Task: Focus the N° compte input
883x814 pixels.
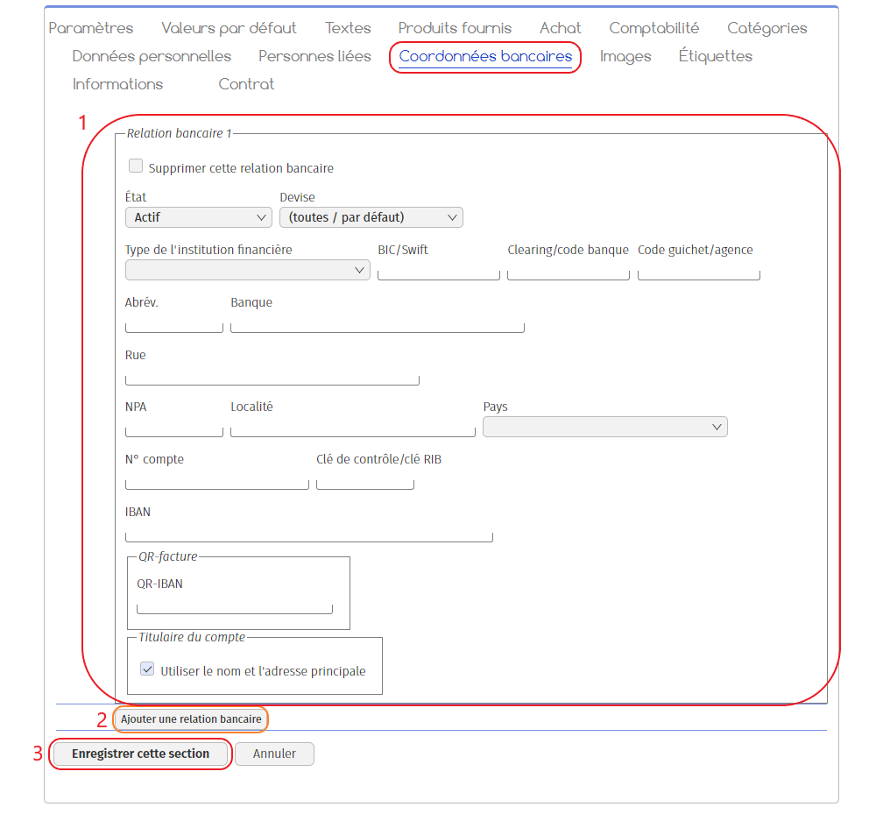Action: click(216, 481)
